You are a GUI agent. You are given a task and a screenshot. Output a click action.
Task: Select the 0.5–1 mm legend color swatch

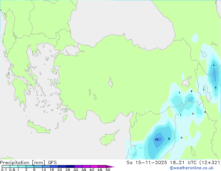pyautogui.click(x=14, y=166)
